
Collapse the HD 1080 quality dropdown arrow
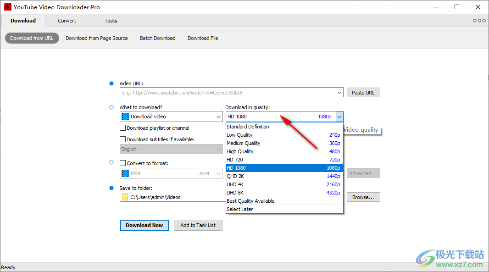click(339, 117)
